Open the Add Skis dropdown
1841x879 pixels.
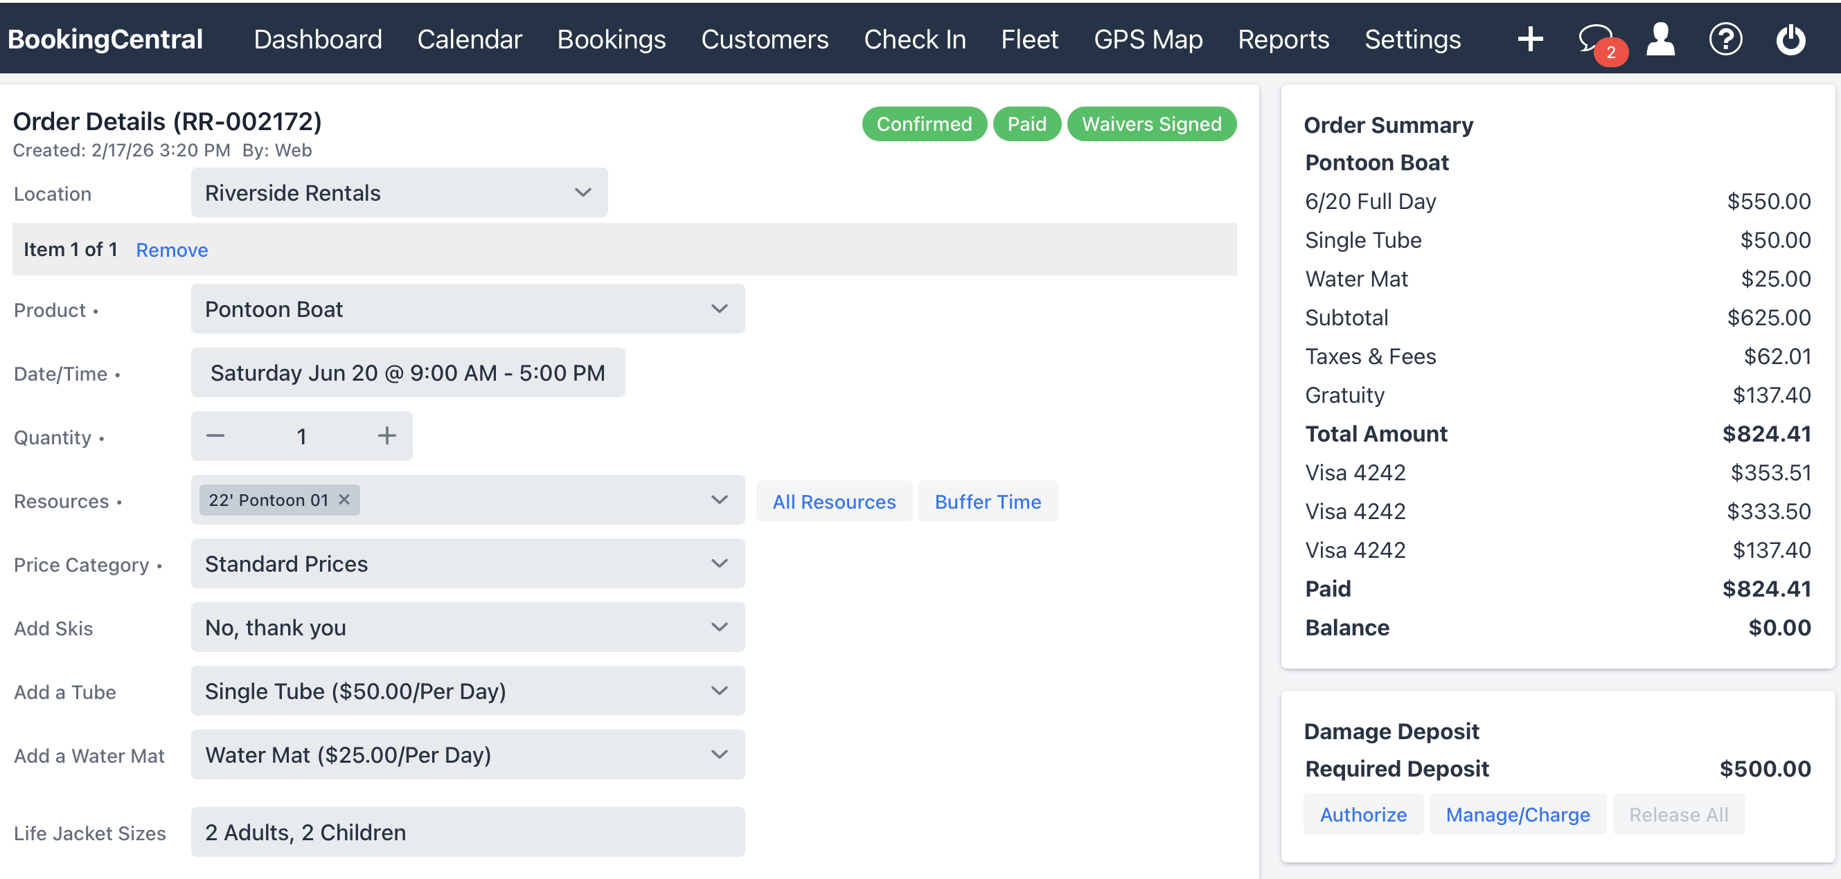[468, 627]
